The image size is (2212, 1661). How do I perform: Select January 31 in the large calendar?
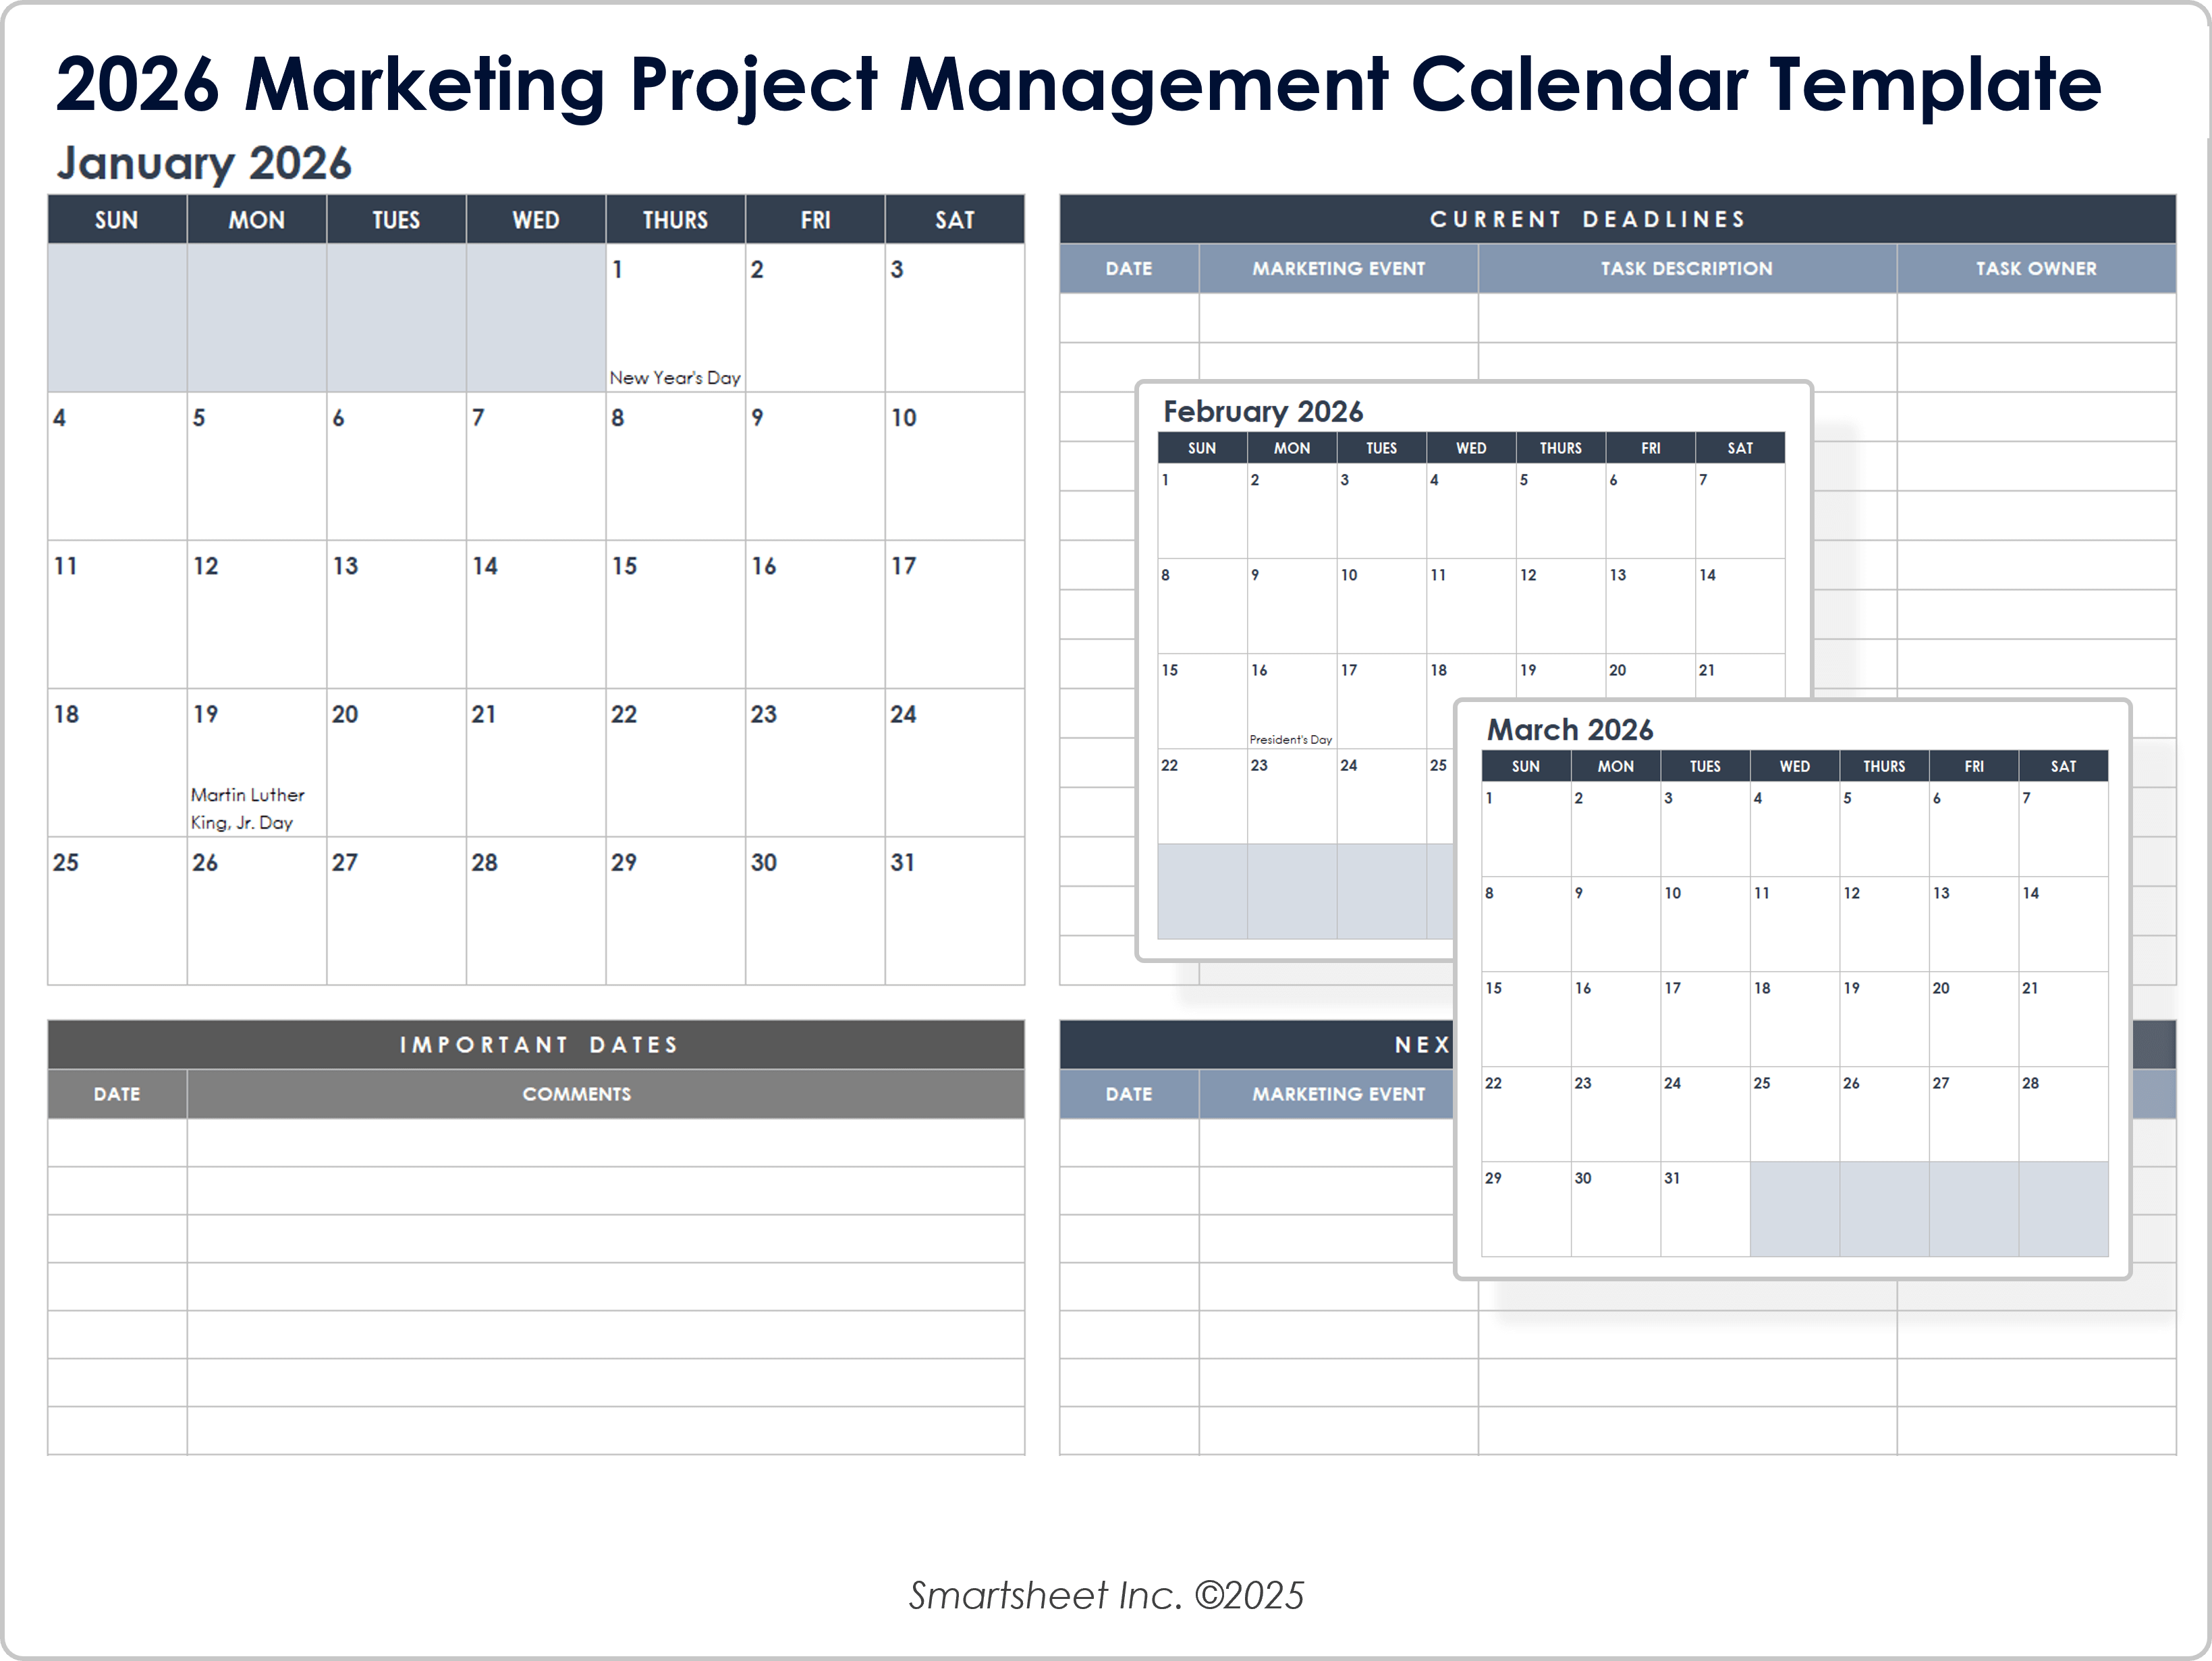(x=954, y=910)
